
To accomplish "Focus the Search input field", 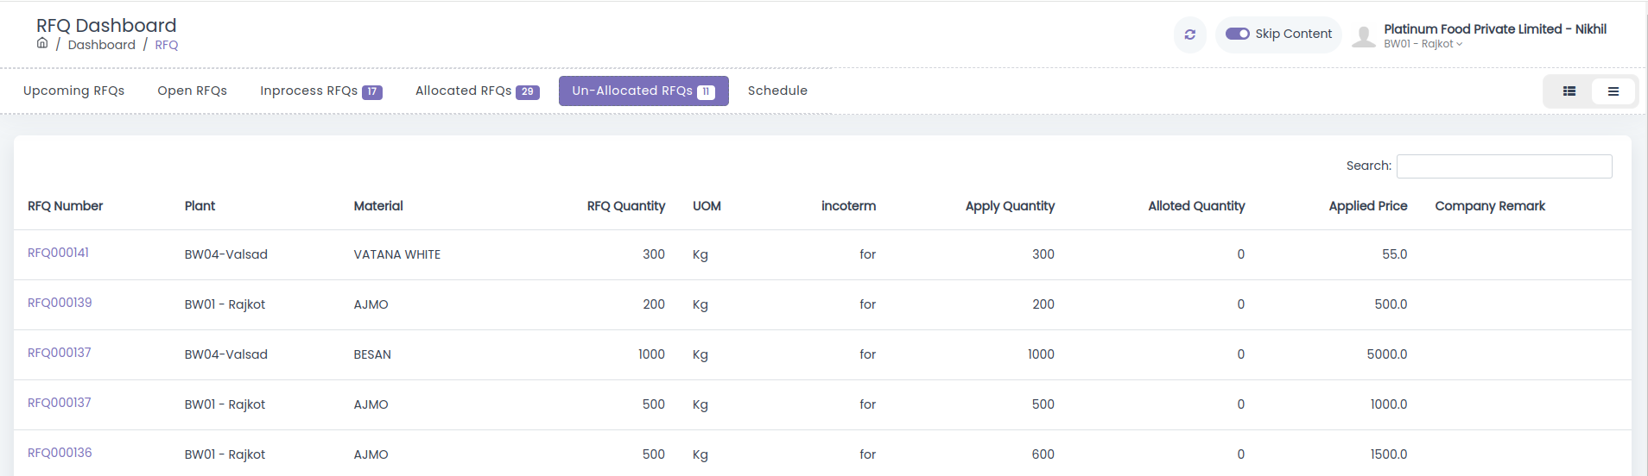I will pos(1504,166).
